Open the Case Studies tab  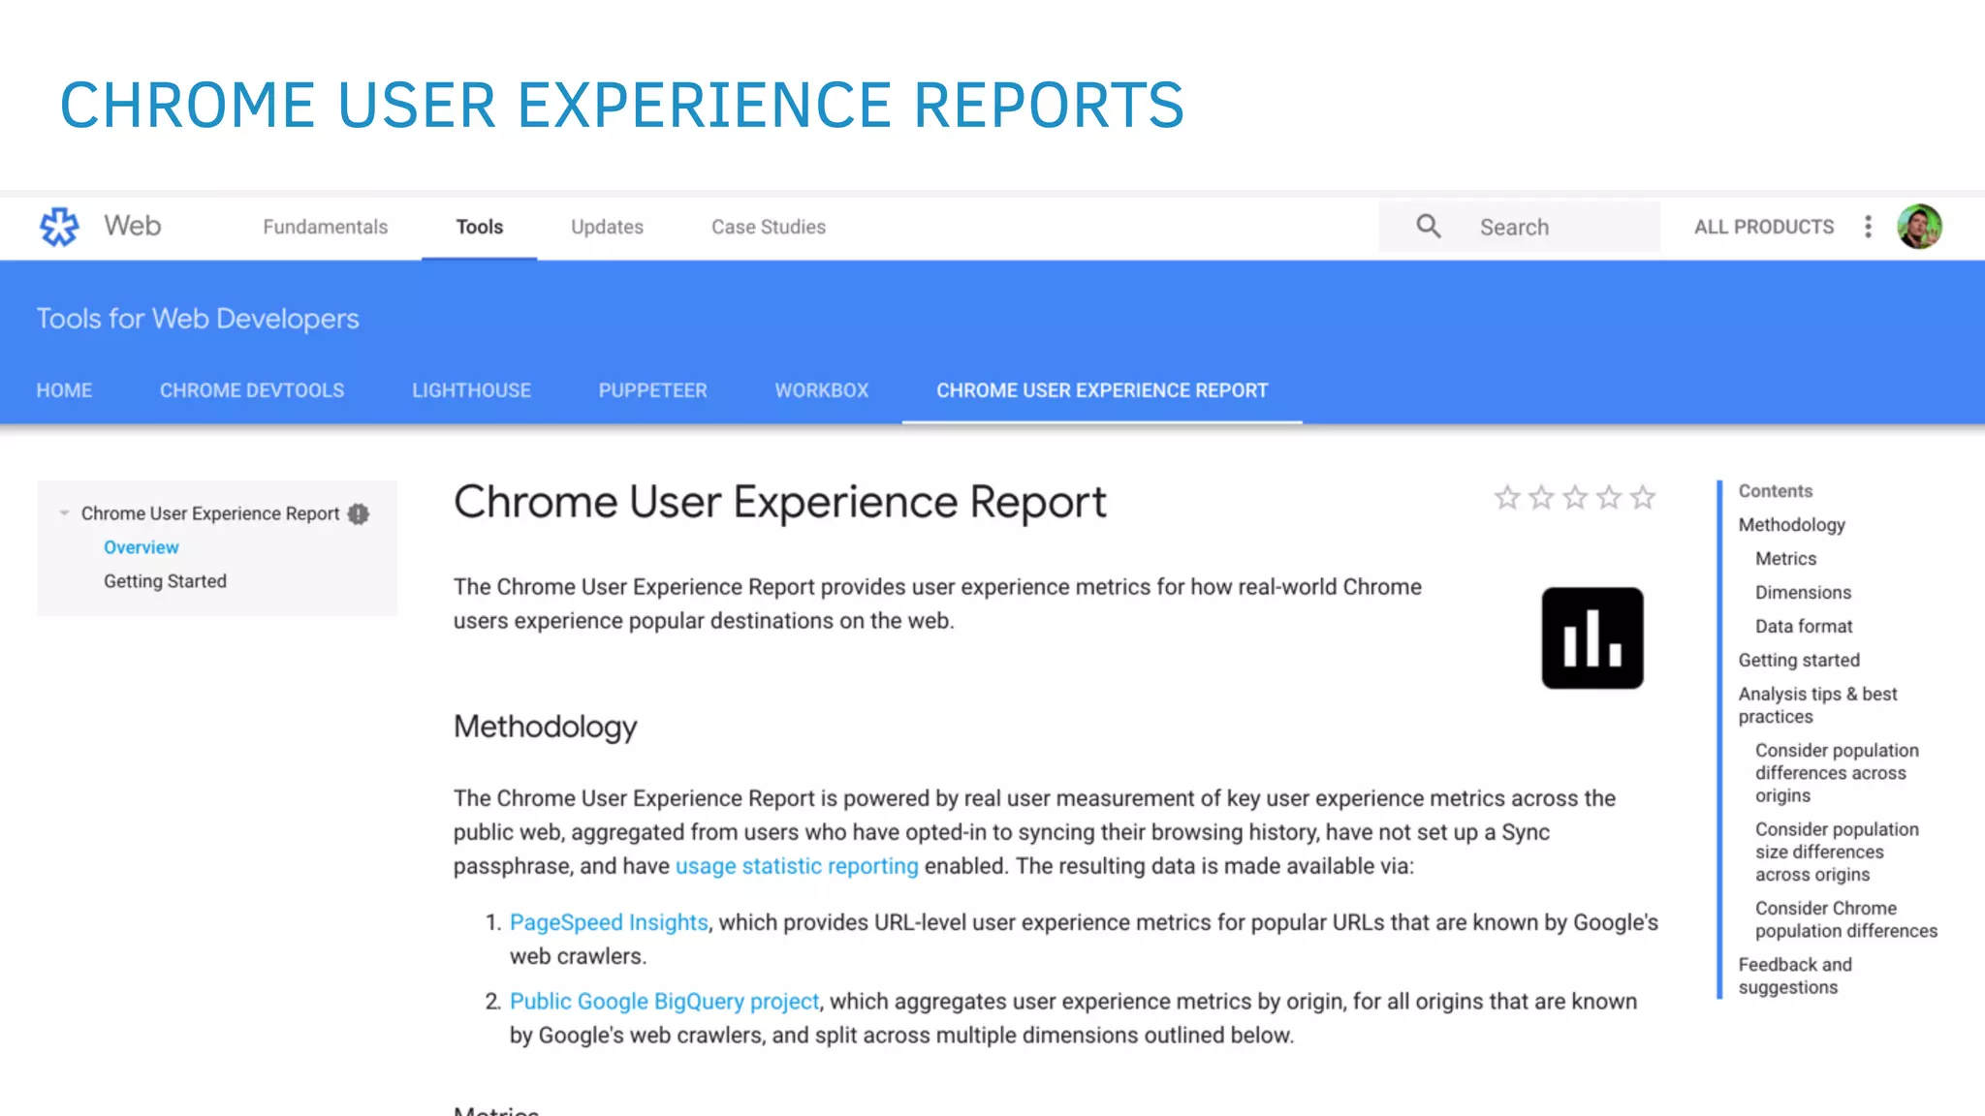pos(769,227)
